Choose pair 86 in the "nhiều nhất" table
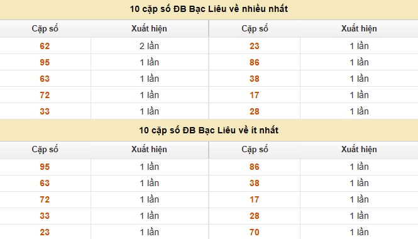Viewport: 418px width, 239px height. coord(255,62)
